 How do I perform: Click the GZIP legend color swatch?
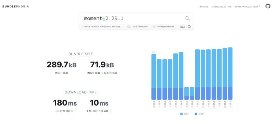pos(196,114)
